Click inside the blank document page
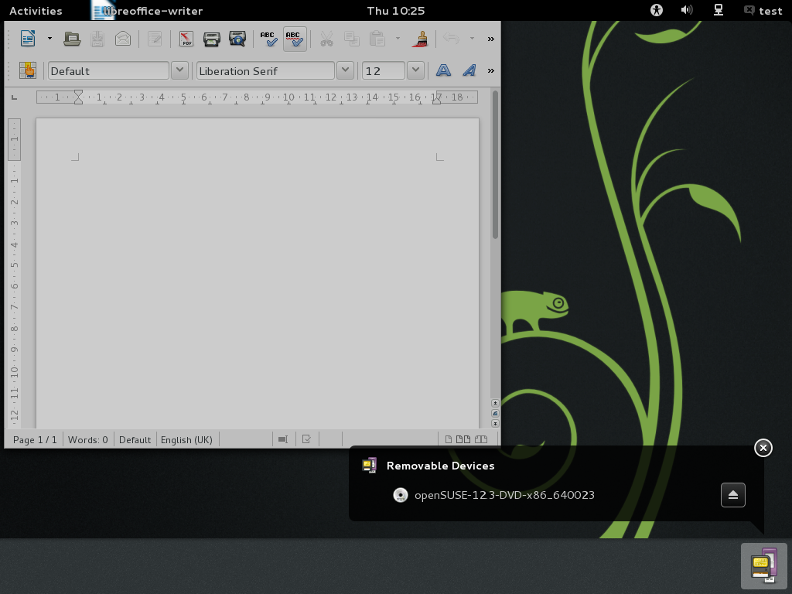This screenshot has height=594, width=792. pyautogui.click(x=257, y=273)
